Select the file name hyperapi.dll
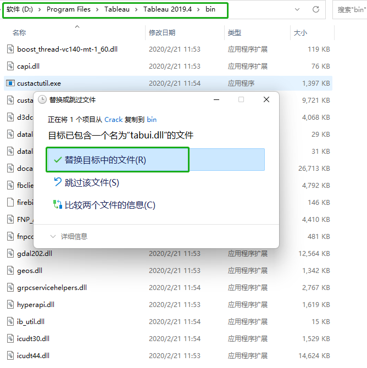Screen dimensions: 367x368 point(36,305)
